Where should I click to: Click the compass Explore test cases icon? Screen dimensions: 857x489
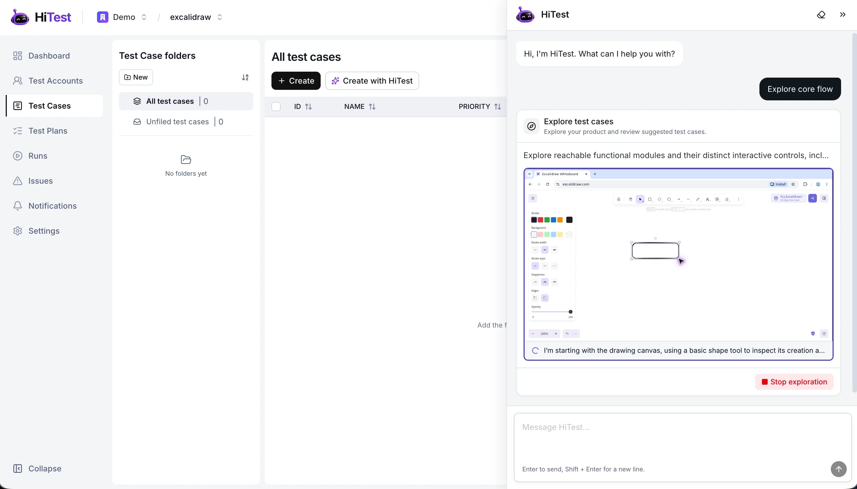[x=531, y=126]
